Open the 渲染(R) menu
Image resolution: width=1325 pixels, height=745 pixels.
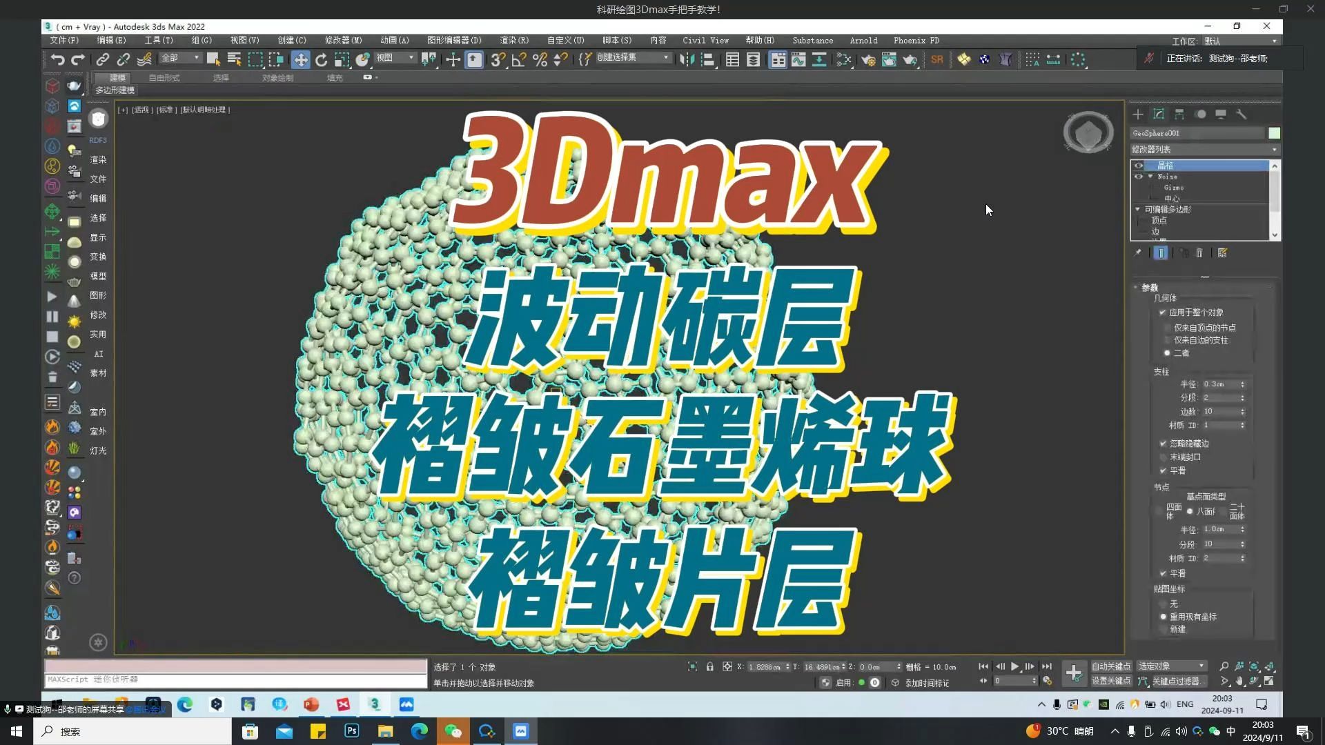click(513, 40)
